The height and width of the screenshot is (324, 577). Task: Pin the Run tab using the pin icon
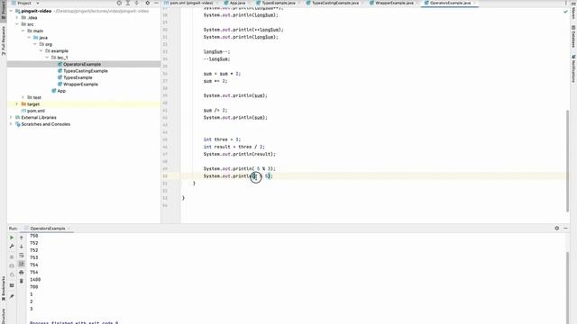[12, 296]
